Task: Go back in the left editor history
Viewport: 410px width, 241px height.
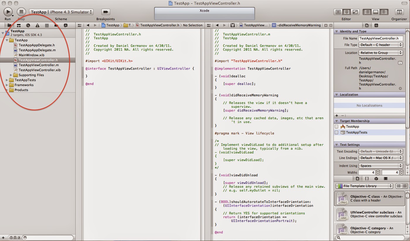Action: click(x=88, y=25)
